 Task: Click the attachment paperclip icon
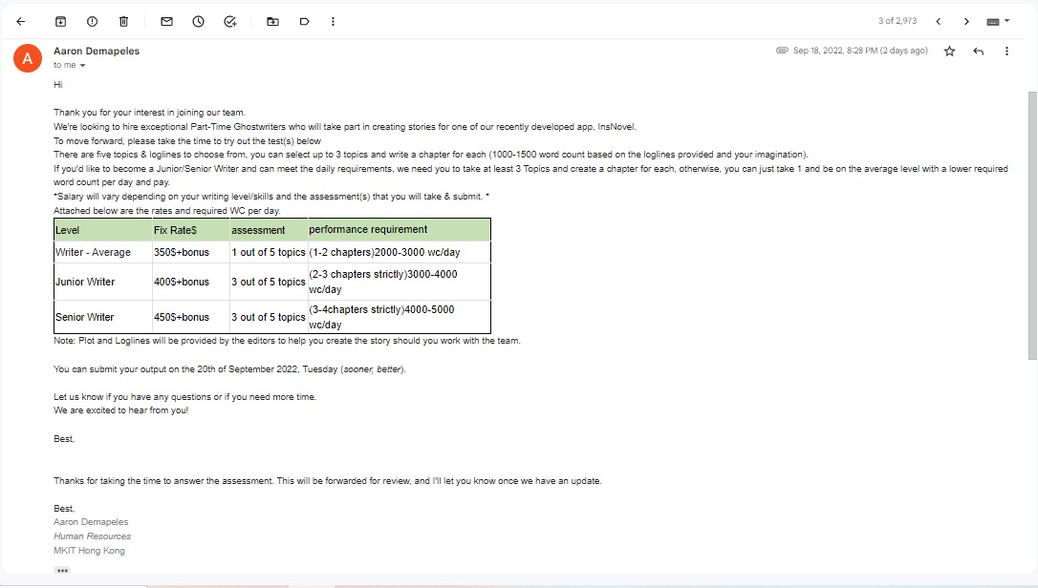pyautogui.click(x=782, y=51)
